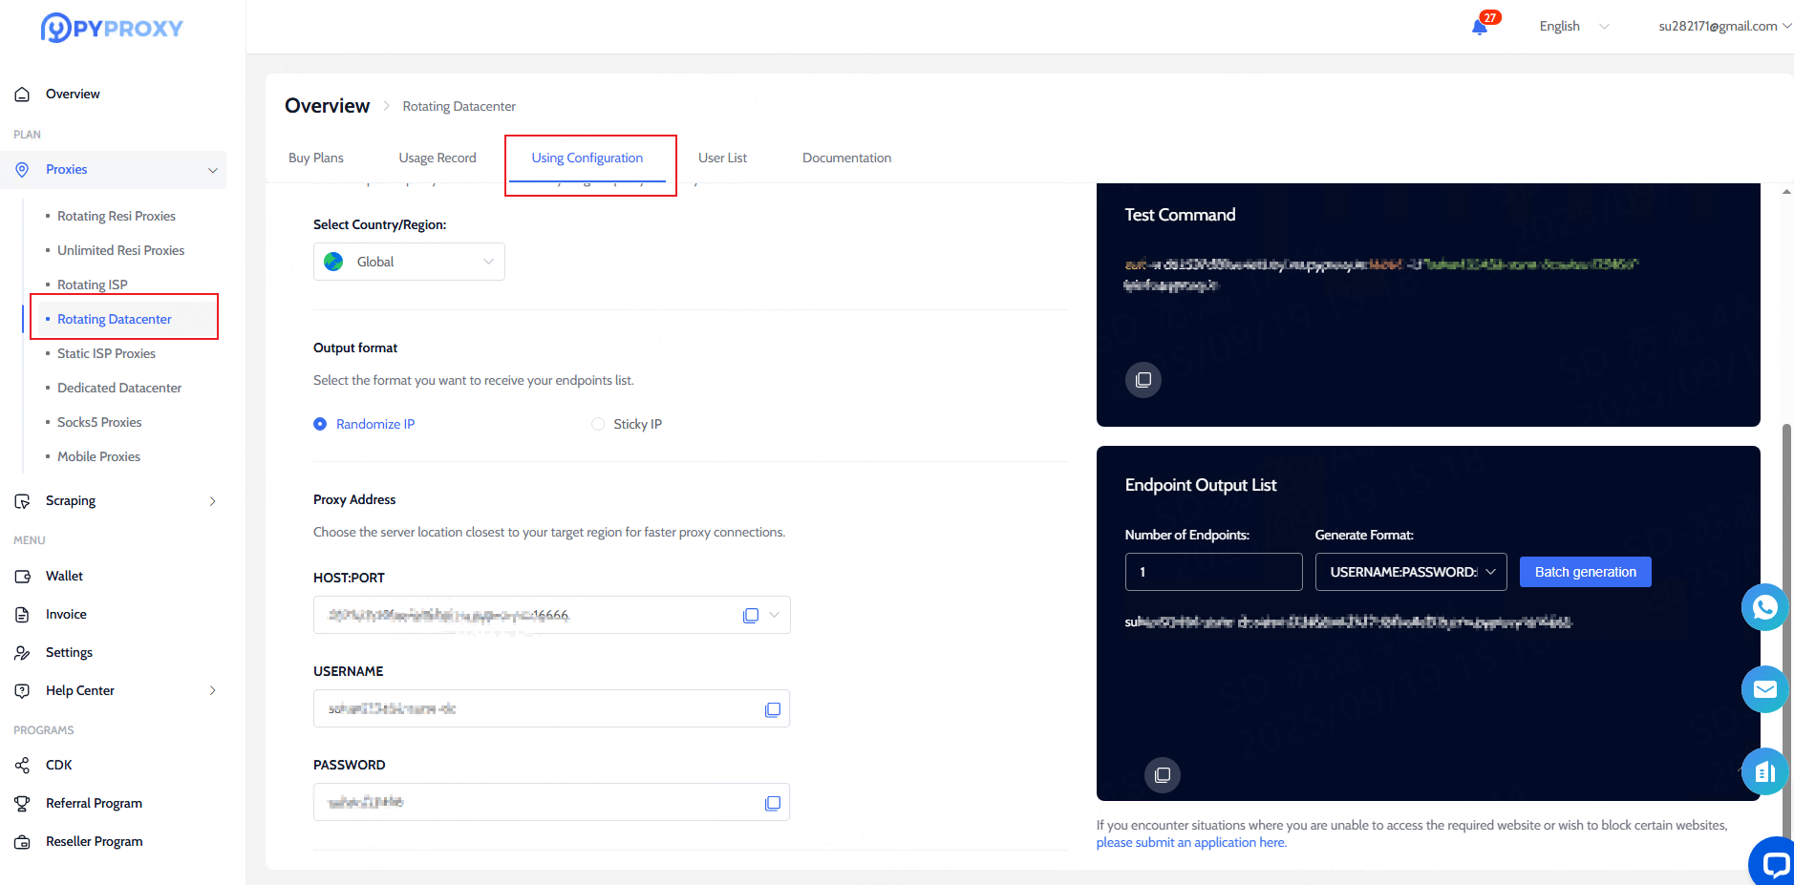Click the Number of Endpoints input field

(1213, 572)
